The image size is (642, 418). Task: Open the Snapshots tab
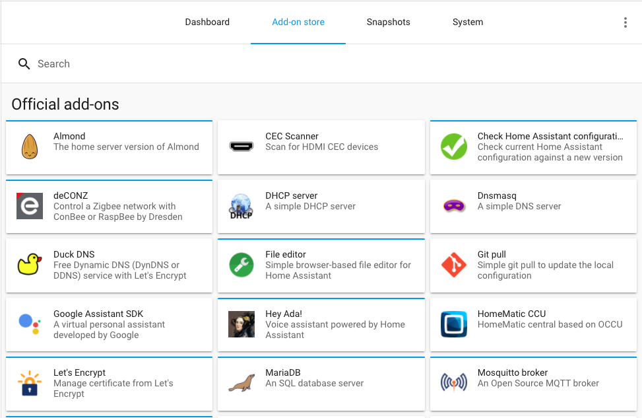point(388,22)
